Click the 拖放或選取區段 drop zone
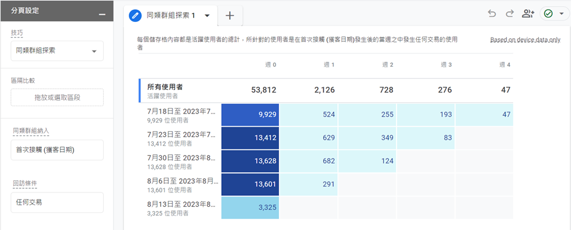 (57, 97)
